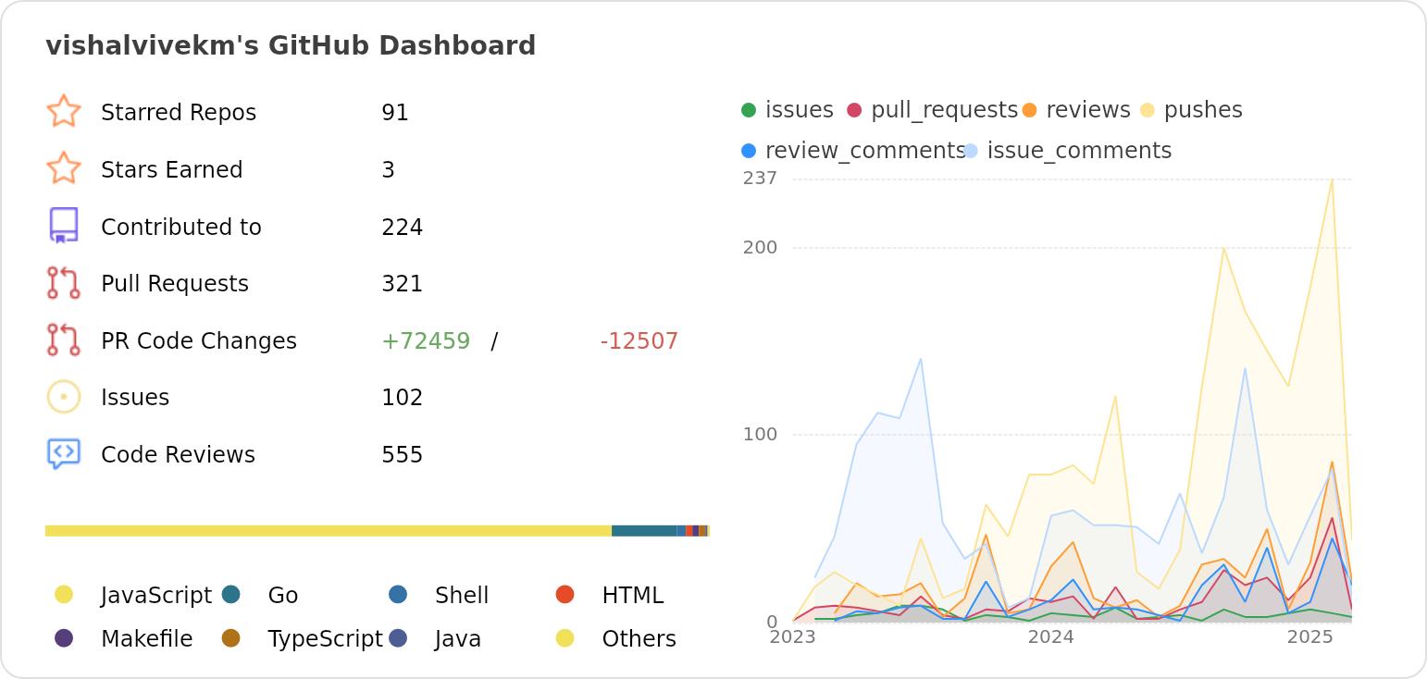1427x679 pixels.
Task: Click the Starred Repos label
Action: click(x=179, y=113)
